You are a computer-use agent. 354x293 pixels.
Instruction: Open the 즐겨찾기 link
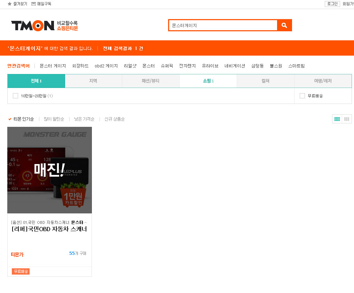click(x=20, y=4)
